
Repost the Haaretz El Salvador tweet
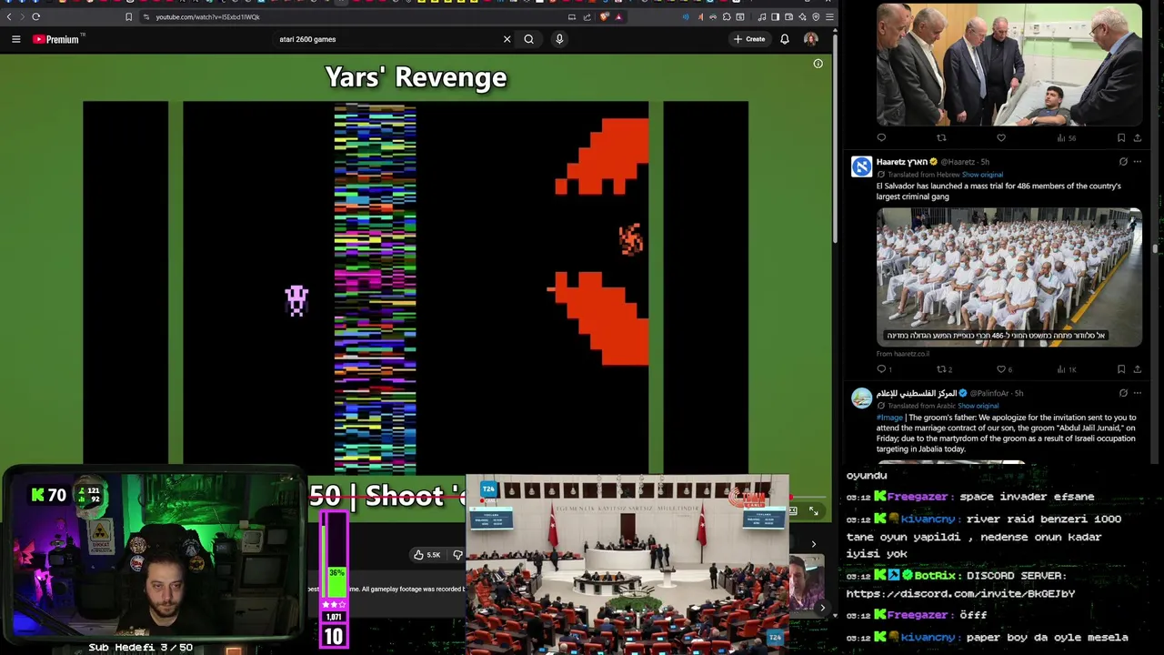(x=944, y=369)
